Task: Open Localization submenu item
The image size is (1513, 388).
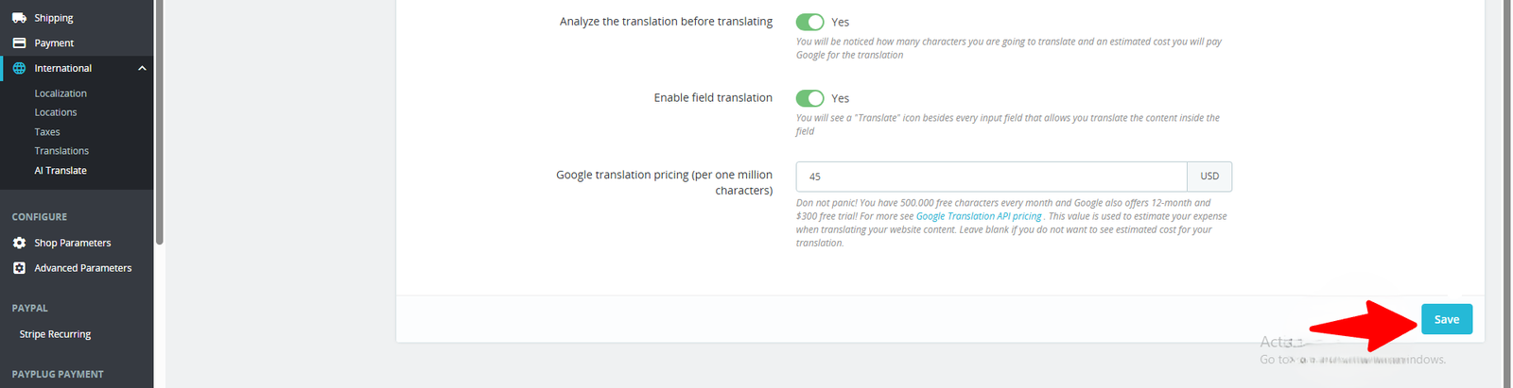Action: coord(61,93)
